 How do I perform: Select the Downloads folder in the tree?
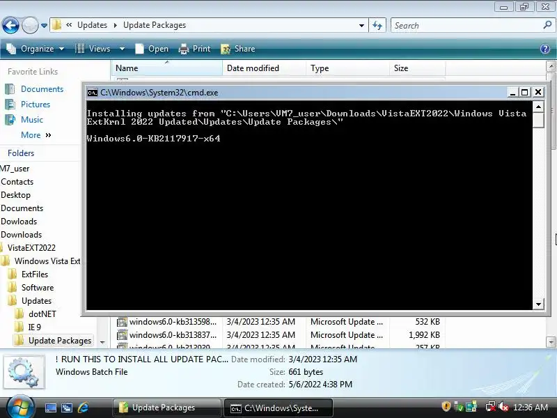pos(22,235)
